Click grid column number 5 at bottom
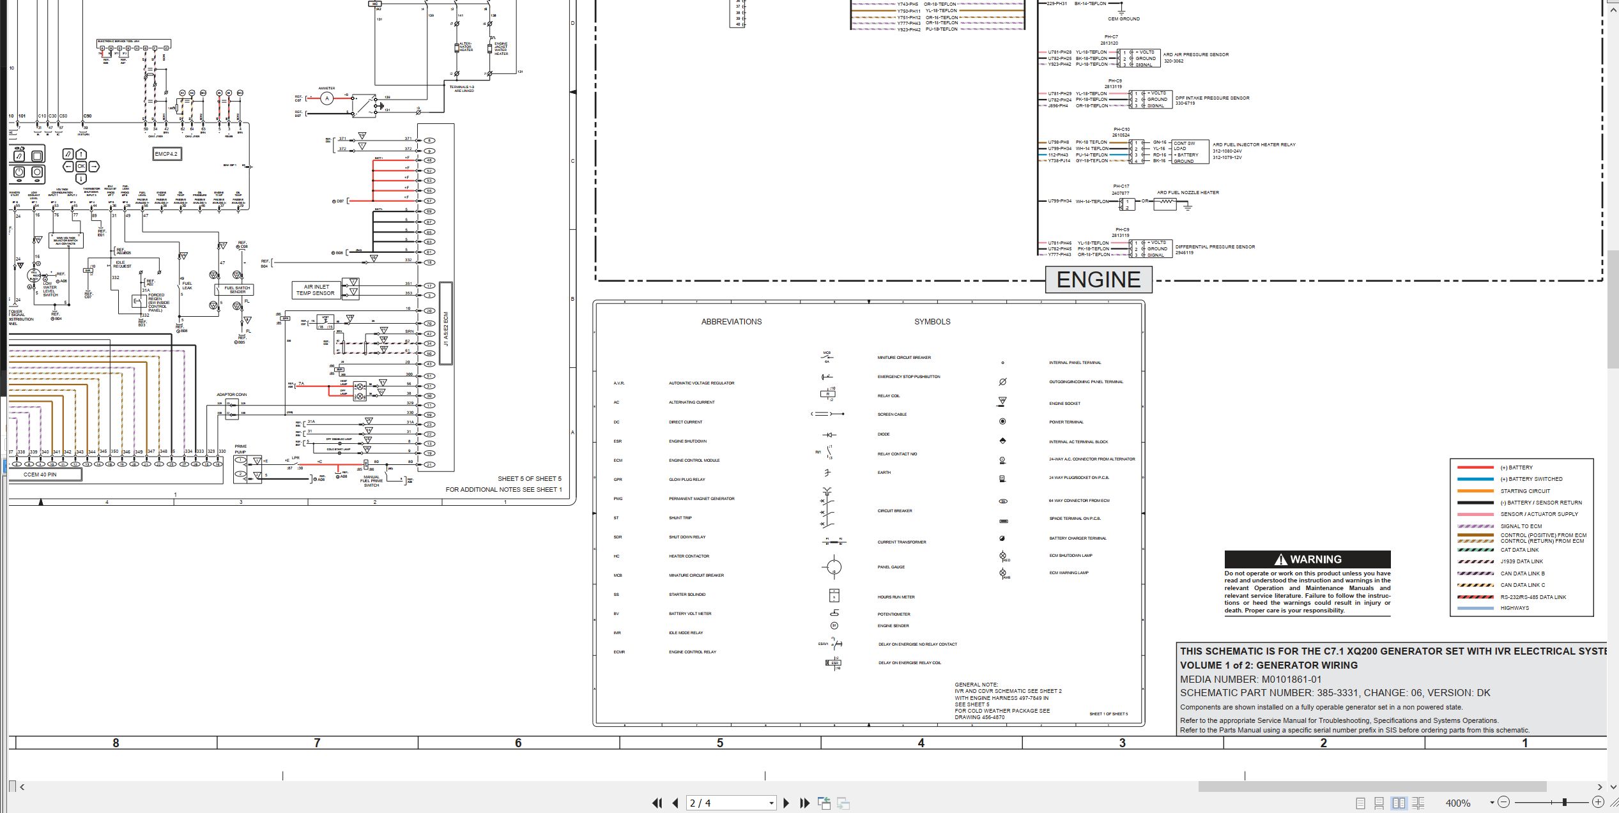The height and width of the screenshot is (813, 1619). [x=720, y=743]
